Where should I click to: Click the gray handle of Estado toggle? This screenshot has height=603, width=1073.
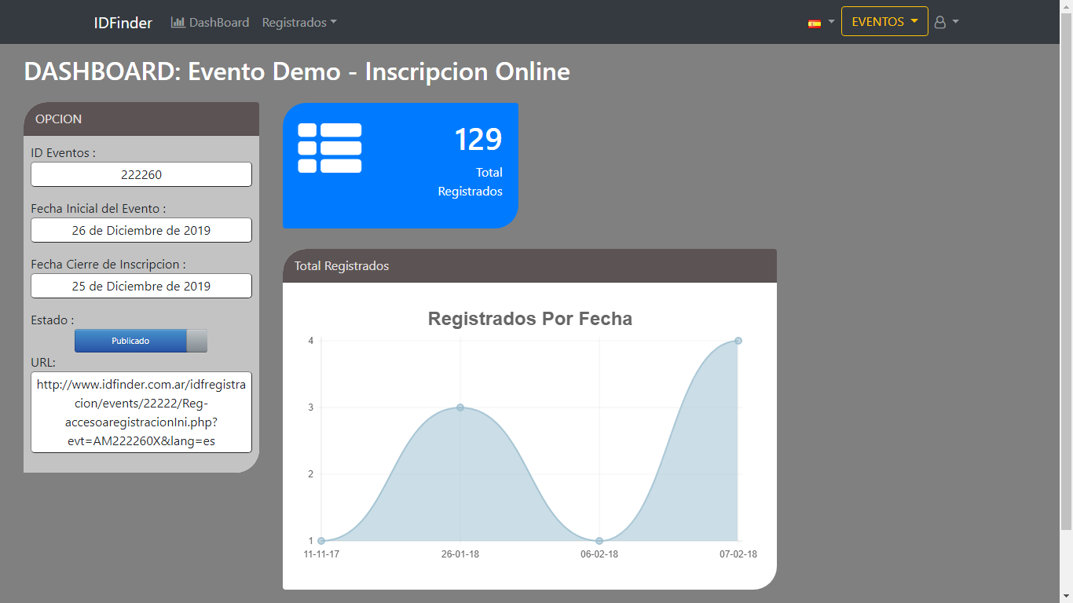[x=197, y=341]
